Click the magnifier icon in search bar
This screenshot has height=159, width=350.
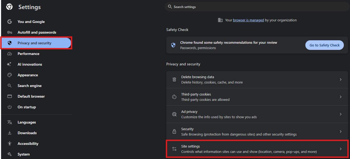170,7
